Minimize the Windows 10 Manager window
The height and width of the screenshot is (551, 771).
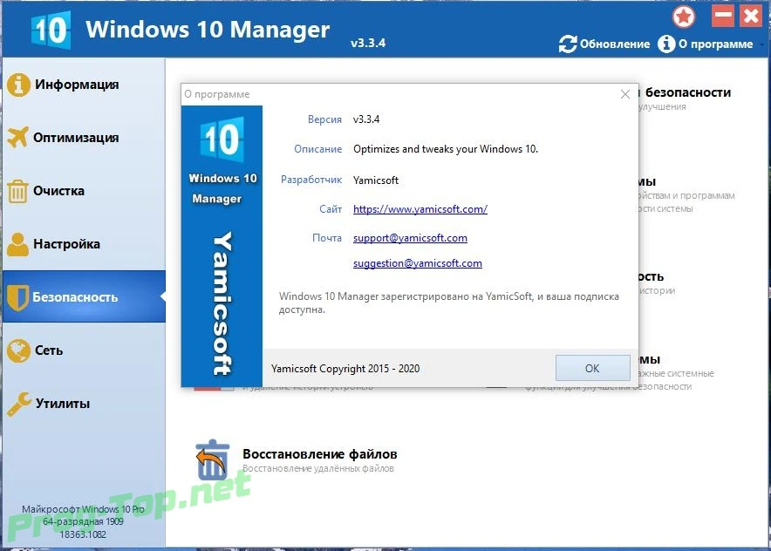(x=723, y=16)
